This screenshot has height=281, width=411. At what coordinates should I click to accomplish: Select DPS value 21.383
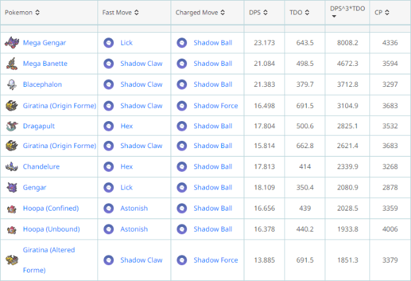(x=264, y=85)
